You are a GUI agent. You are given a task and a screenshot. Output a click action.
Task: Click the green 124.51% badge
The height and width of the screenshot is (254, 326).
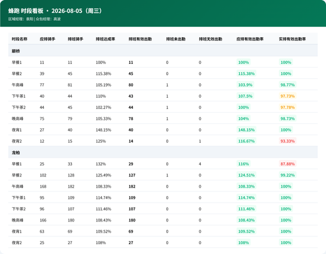(246, 175)
